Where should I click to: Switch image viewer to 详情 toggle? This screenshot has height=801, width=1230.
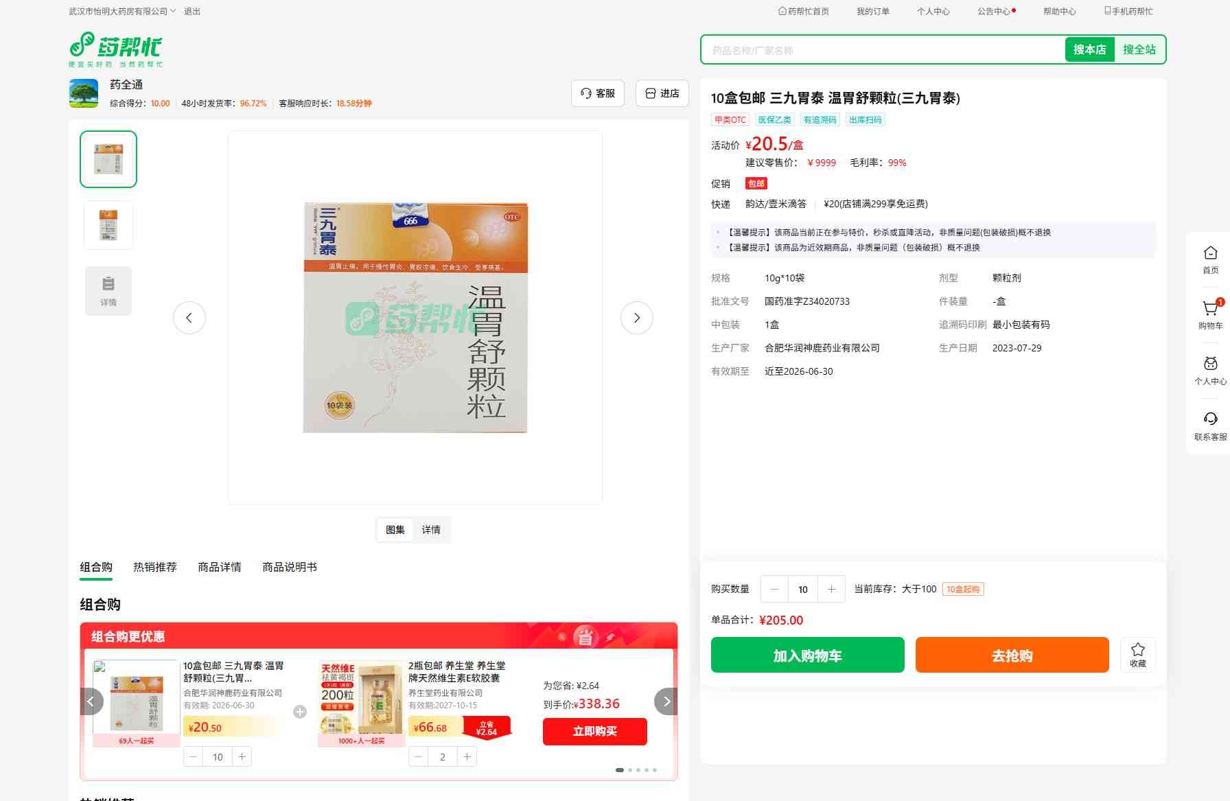(431, 530)
